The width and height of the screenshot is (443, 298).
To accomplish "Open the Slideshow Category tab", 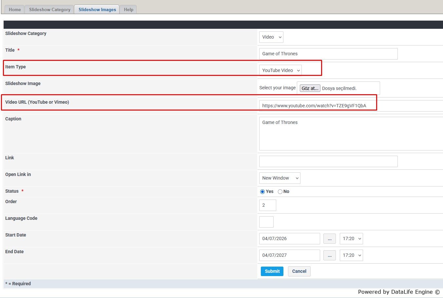I will [49, 9].
